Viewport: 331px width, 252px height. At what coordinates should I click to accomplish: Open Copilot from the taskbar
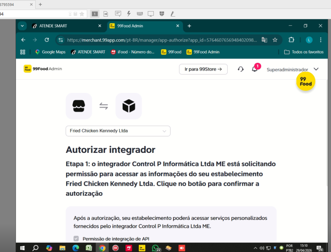49,248
